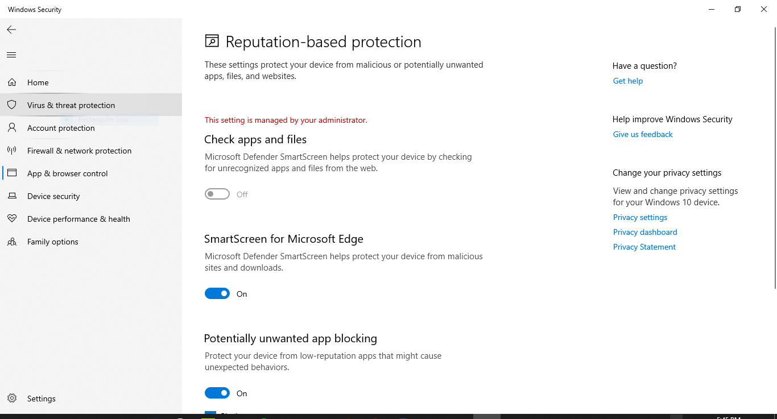Click the Home house icon

[x=12, y=82]
